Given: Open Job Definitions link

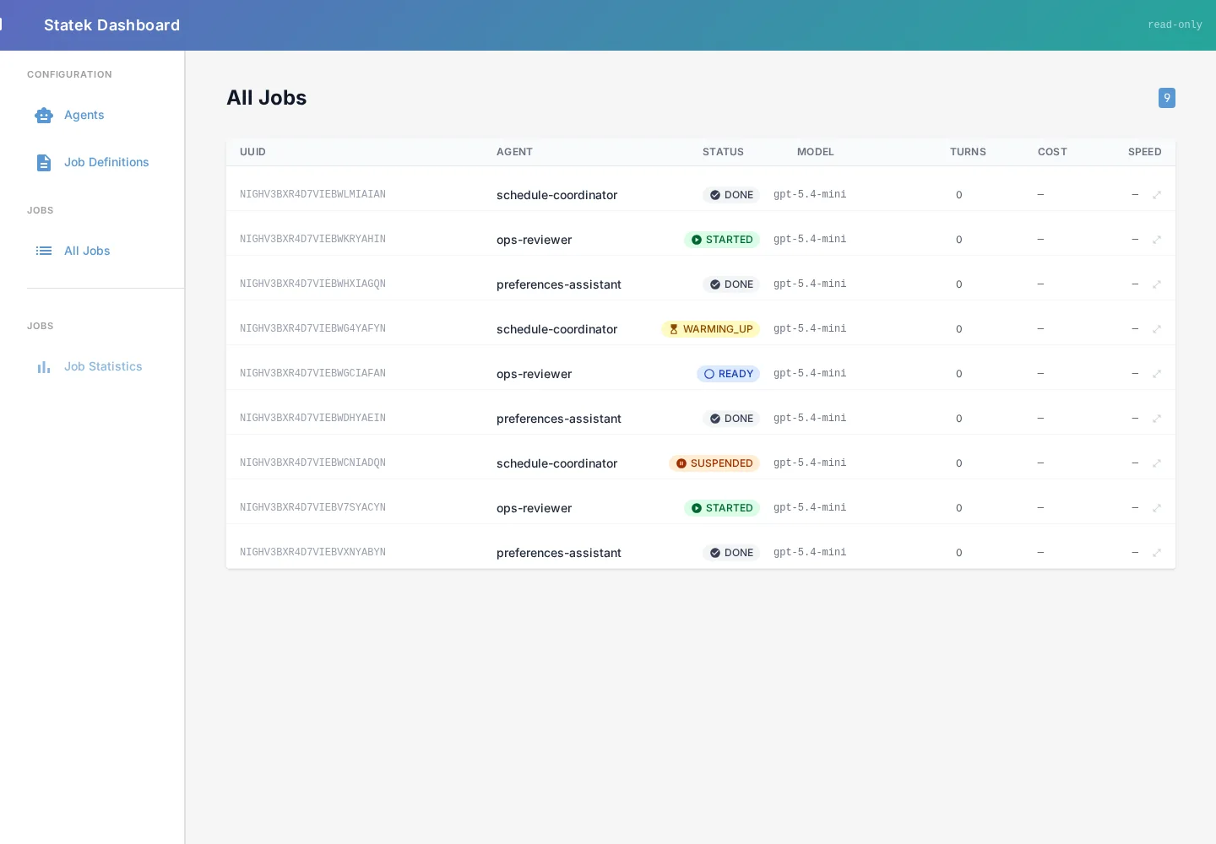Looking at the screenshot, I should coord(106,162).
